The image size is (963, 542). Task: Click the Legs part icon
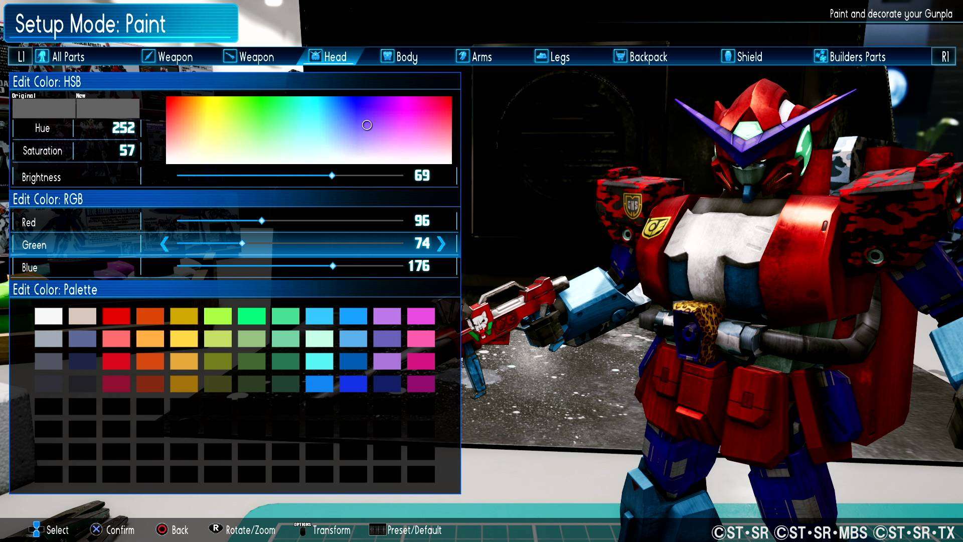541,56
